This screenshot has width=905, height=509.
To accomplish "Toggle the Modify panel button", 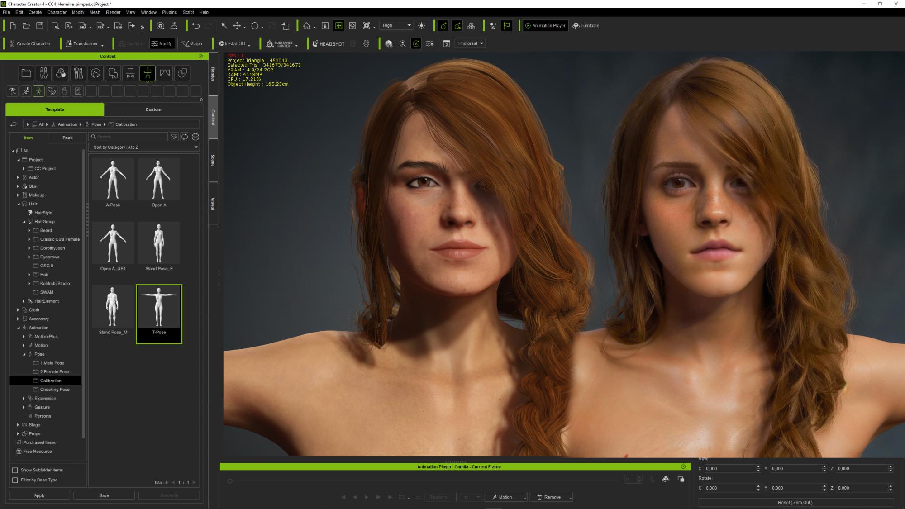I will (x=162, y=43).
